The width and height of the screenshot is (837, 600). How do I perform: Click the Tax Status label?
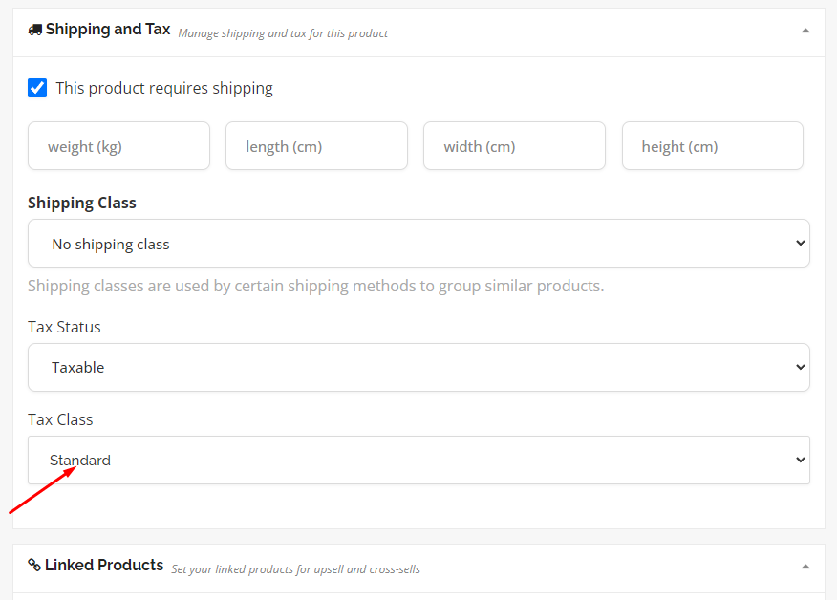[64, 327]
